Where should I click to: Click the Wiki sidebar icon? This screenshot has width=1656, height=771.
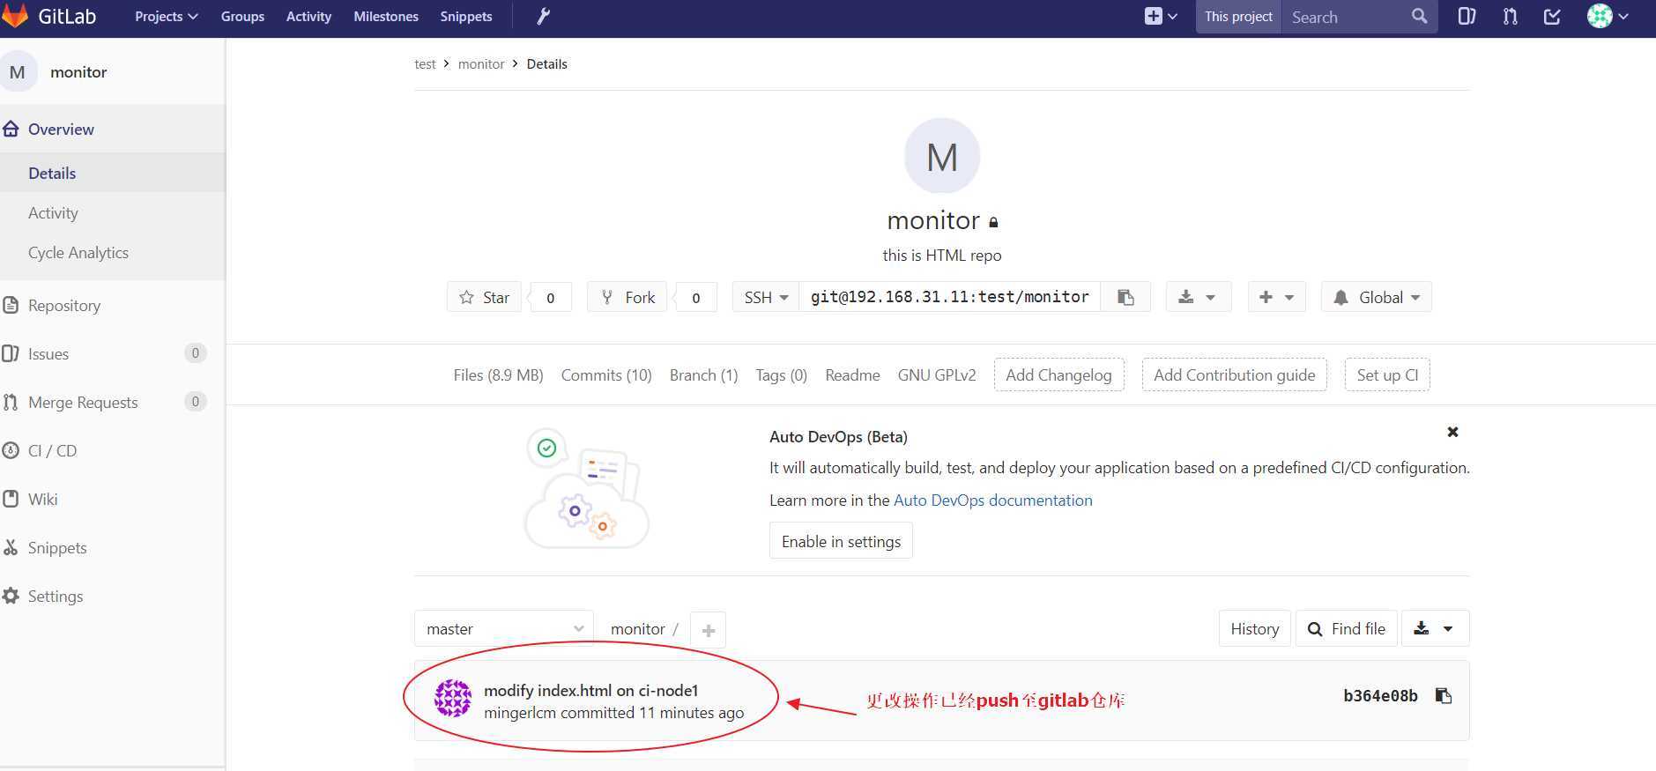pos(11,500)
